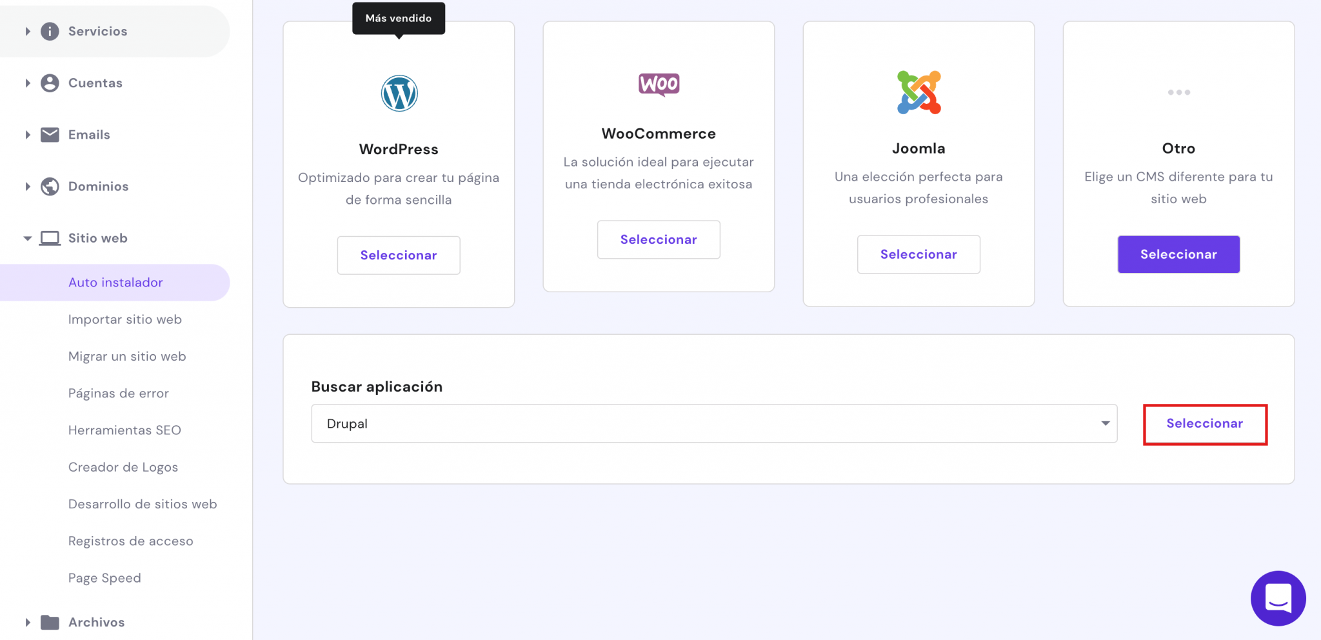Screen dimensions: 1321x640
Task: Open Herramientas SEO from the sidebar
Action: (124, 430)
